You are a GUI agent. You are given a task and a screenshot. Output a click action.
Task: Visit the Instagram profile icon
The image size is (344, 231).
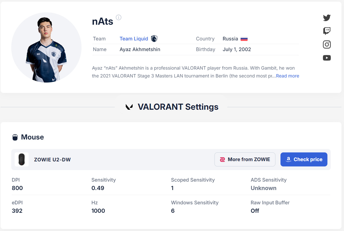(x=327, y=44)
